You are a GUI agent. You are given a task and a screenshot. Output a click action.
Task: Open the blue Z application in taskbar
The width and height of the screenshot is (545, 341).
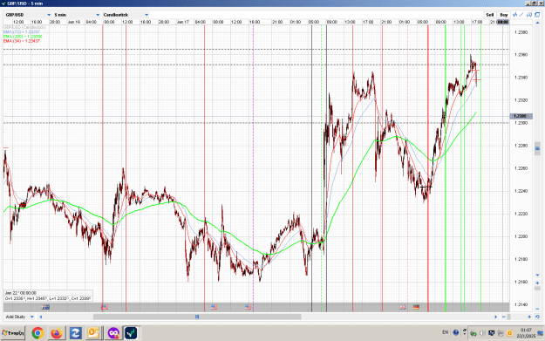pyautogui.click(x=75, y=333)
